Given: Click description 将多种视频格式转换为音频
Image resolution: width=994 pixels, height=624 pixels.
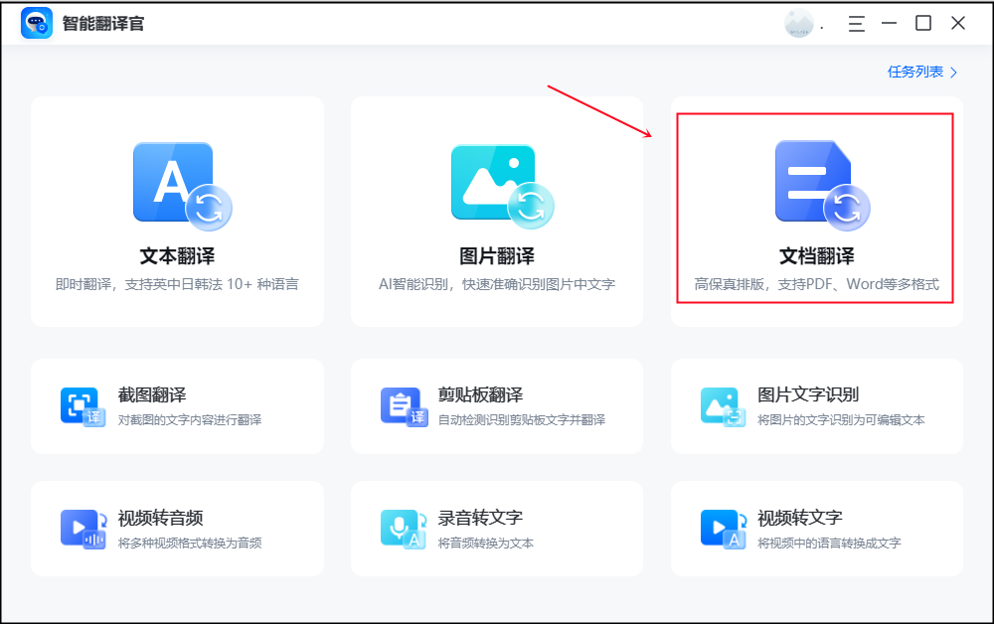Looking at the screenshot, I should click(x=190, y=543).
